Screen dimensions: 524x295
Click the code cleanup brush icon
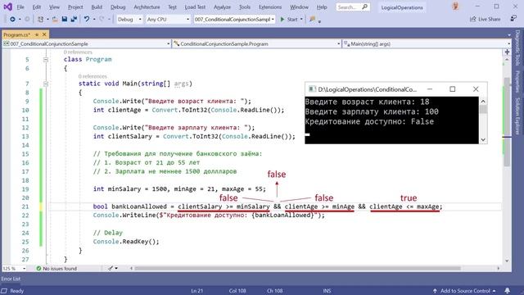click(111, 268)
